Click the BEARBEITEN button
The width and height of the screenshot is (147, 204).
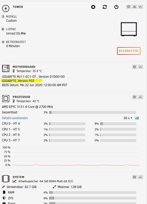129,51
